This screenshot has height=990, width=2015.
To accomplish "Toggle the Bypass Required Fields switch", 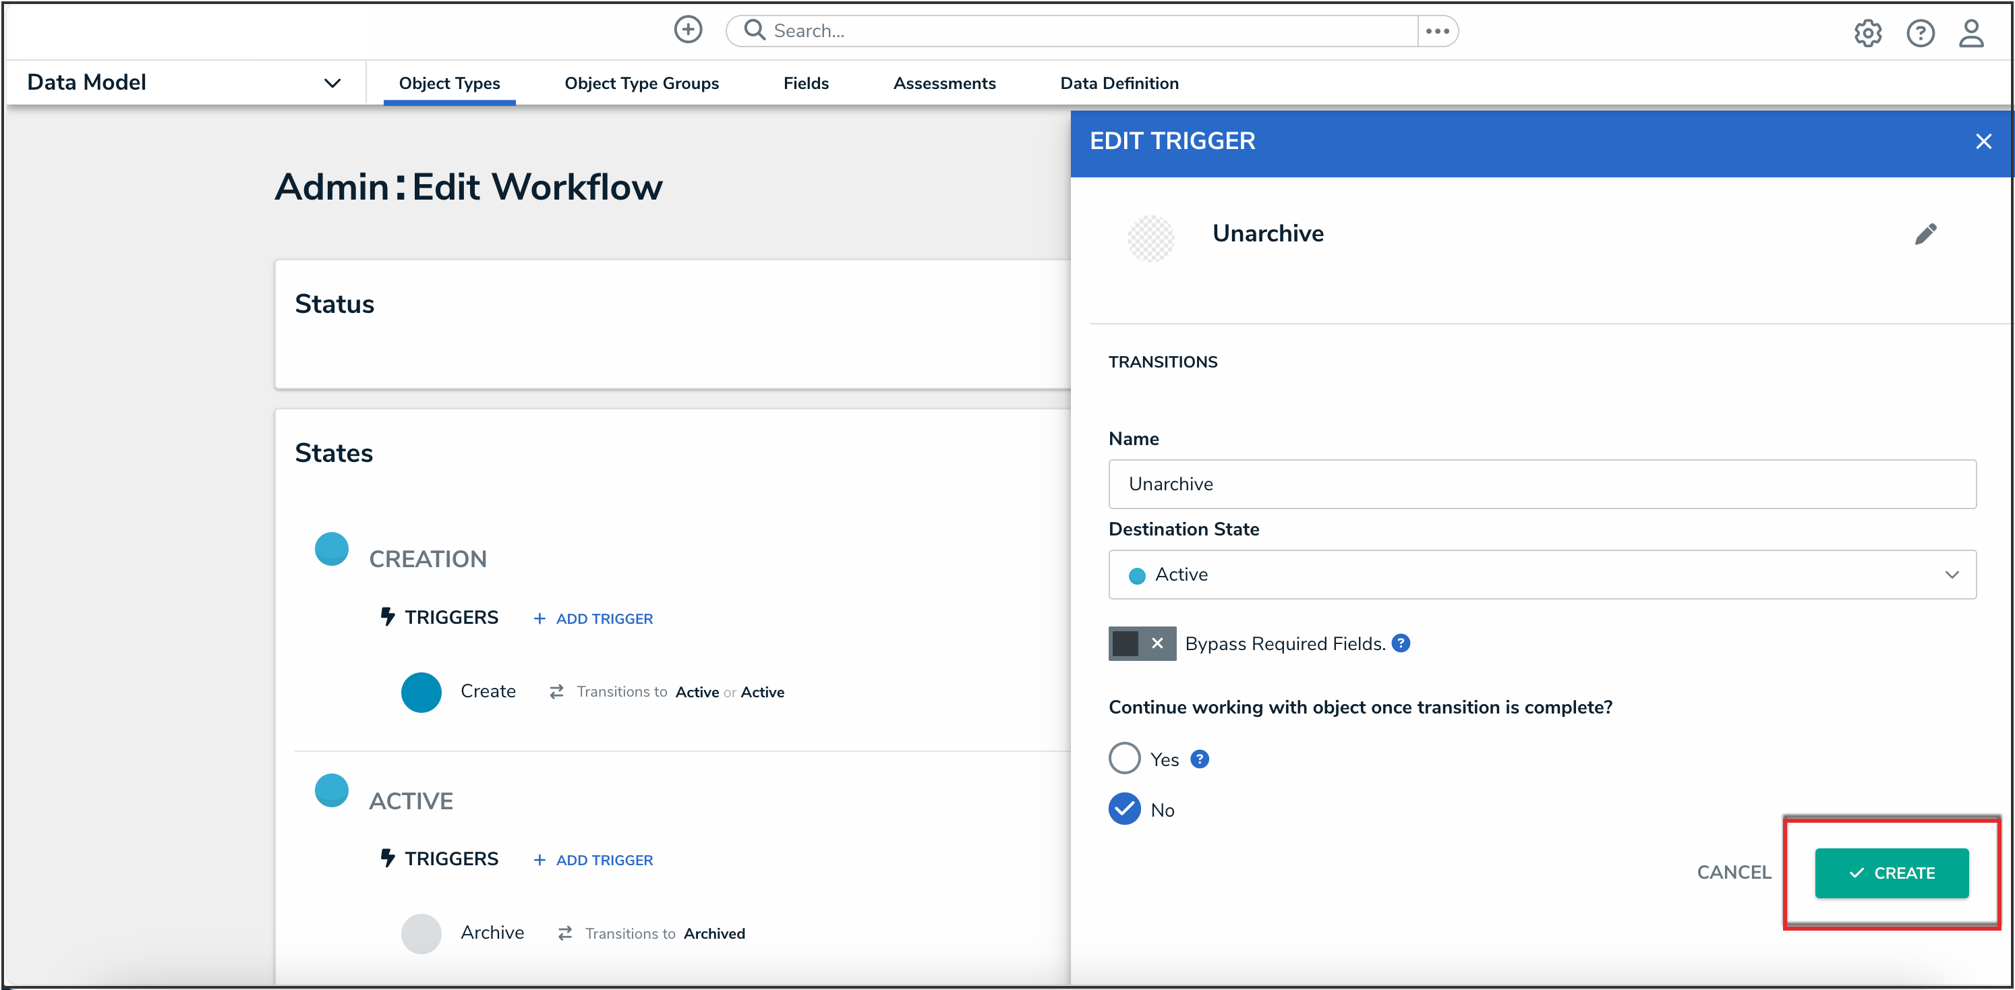I will (1141, 643).
